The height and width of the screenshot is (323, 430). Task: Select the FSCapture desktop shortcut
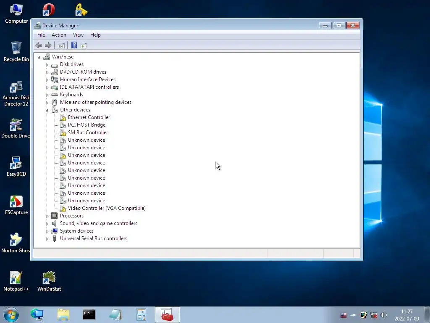[x=16, y=205]
